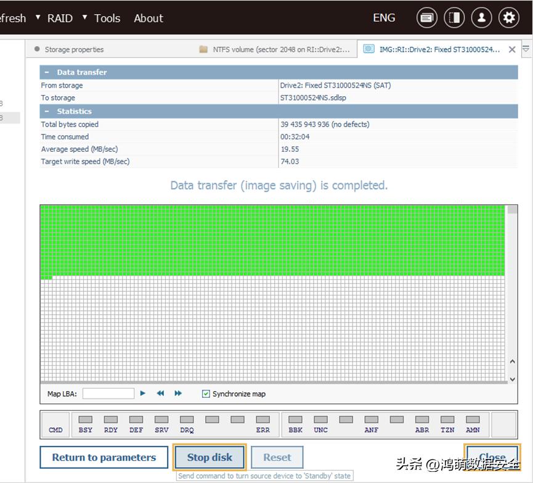The width and height of the screenshot is (533, 483).
Task: Collapse the Statistics section
Action: [47, 112]
